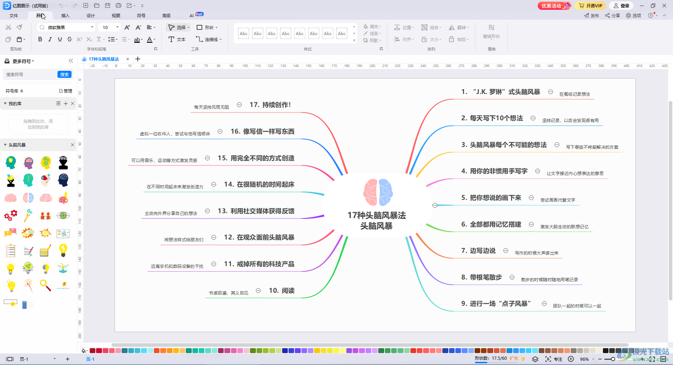Click the print icon in title bar
This screenshot has height=365, width=673.
tap(118, 6)
